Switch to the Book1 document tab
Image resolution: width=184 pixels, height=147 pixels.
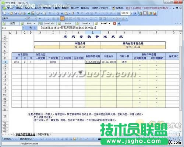click(29, 23)
